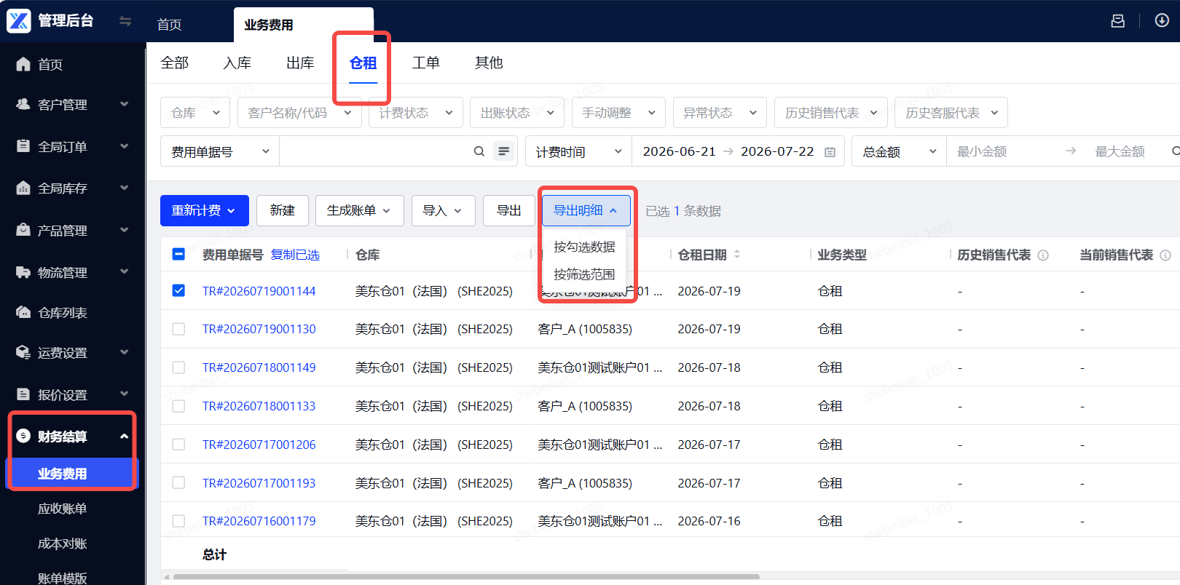
Task: Click the horizontal table scrollbar
Action: tap(466, 577)
